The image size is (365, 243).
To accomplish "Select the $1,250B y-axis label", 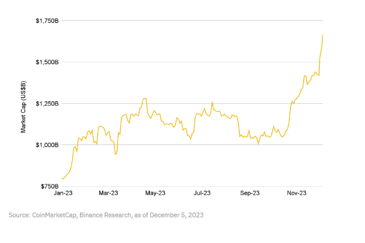I will [x=46, y=103].
